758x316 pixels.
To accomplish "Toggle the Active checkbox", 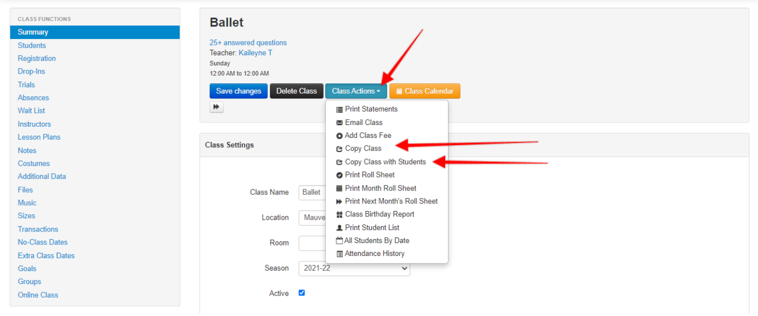I will pos(302,293).
